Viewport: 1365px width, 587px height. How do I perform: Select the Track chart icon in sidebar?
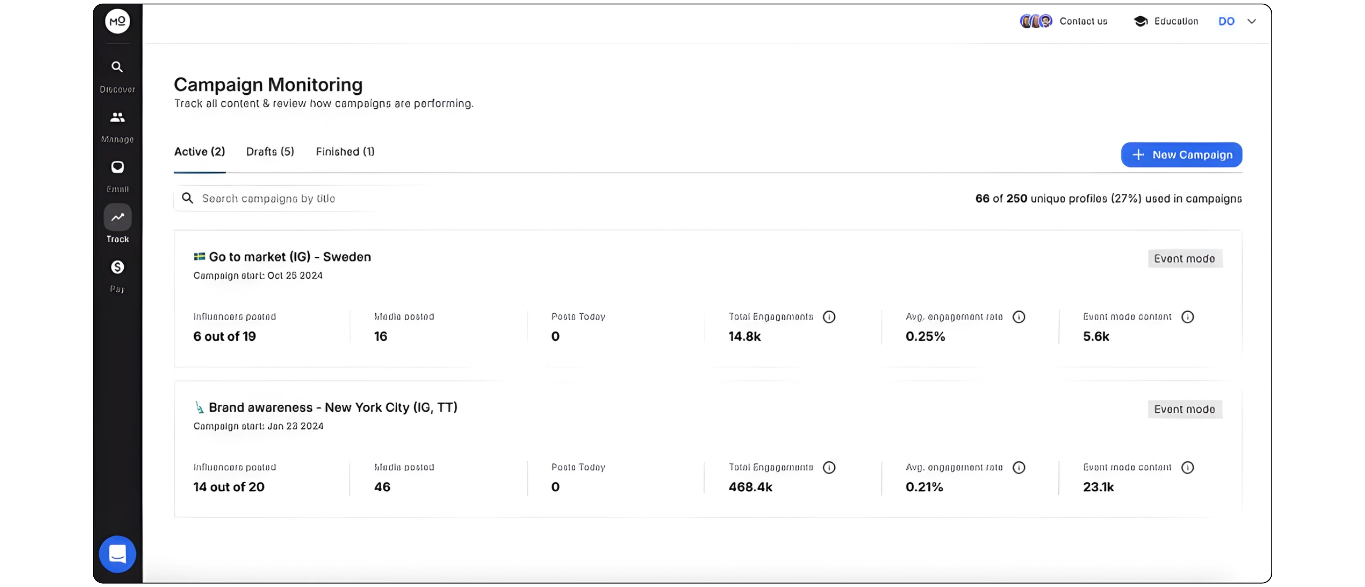click(117, 217)
